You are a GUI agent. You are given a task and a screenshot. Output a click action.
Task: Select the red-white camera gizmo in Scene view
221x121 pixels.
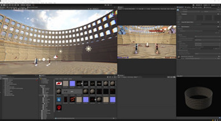click(x=55, y=57)
